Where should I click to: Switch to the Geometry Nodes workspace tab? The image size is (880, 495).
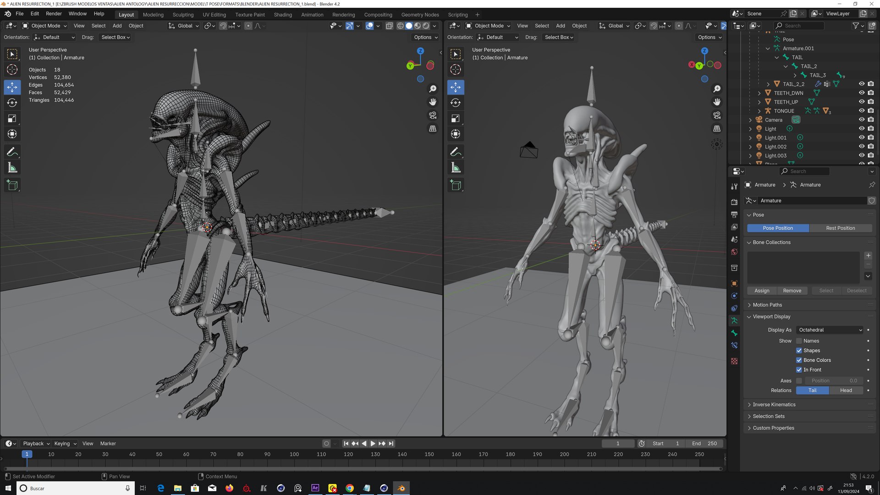pos(420,15)
